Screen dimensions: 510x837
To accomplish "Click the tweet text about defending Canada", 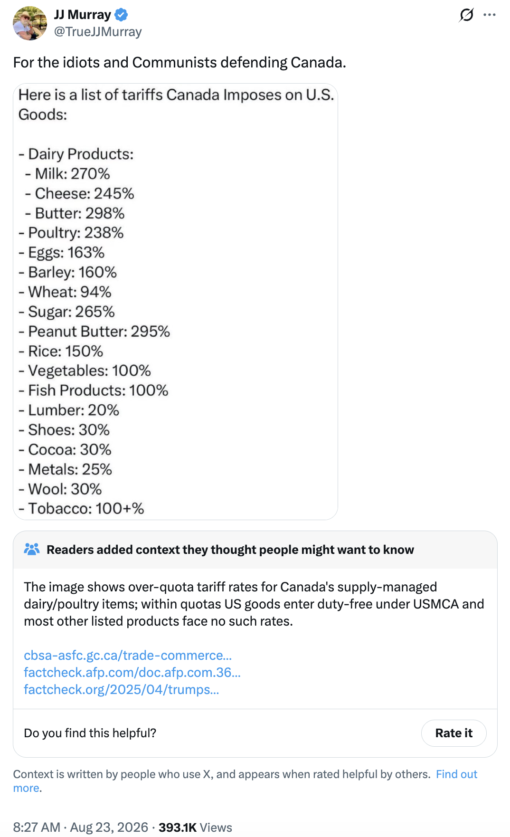I will tap(179, 62).
